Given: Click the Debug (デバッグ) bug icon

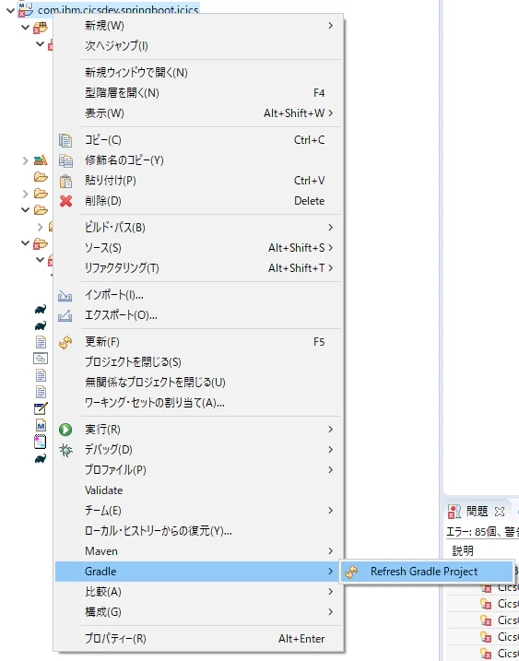Looking at the screenshot, I should [65, 450].
